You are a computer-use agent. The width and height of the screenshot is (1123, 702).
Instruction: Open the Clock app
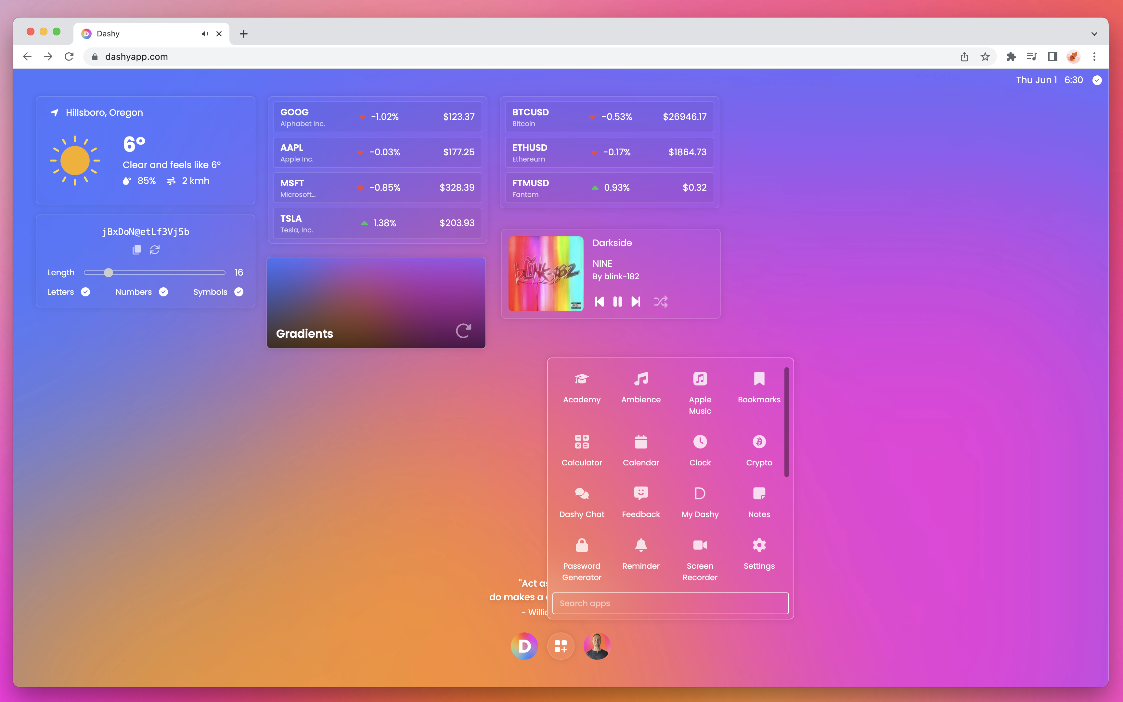click(x=700, y=450)
